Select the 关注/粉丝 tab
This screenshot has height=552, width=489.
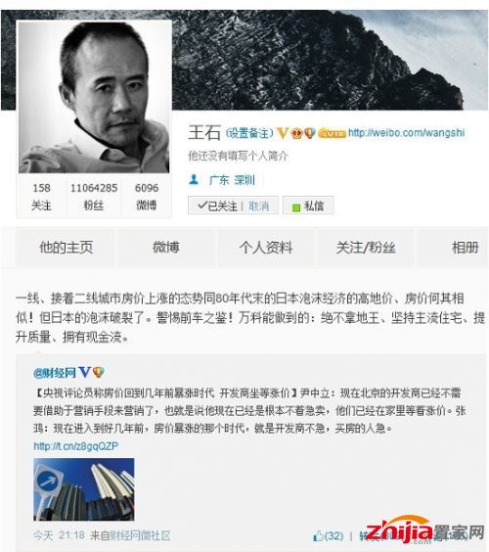click(x=366, y=248)
